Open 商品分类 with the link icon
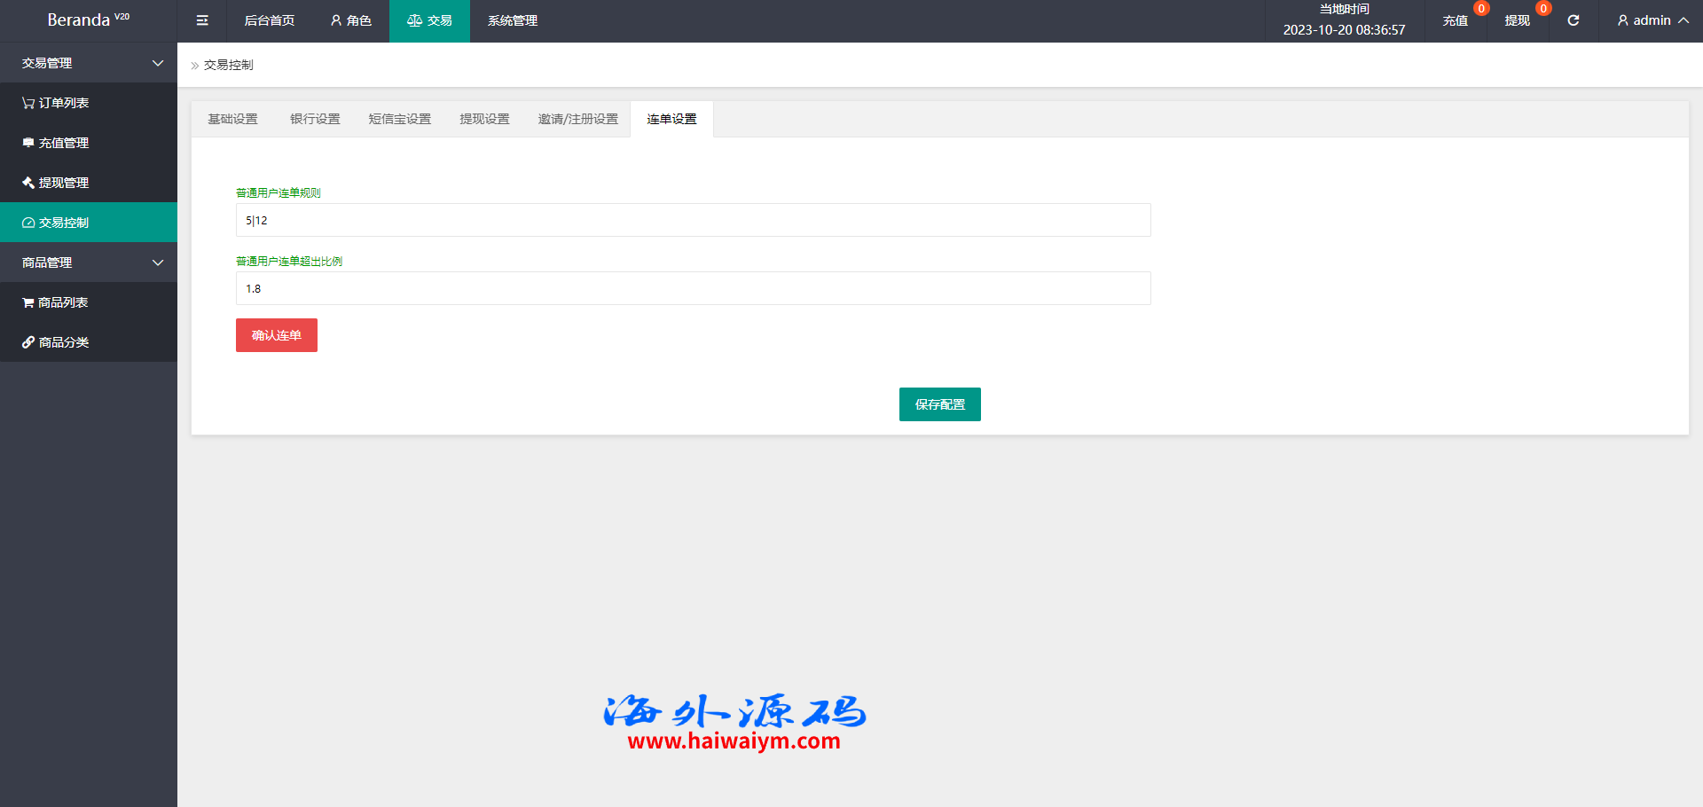The image size is (1703, 807). (56, 342)
